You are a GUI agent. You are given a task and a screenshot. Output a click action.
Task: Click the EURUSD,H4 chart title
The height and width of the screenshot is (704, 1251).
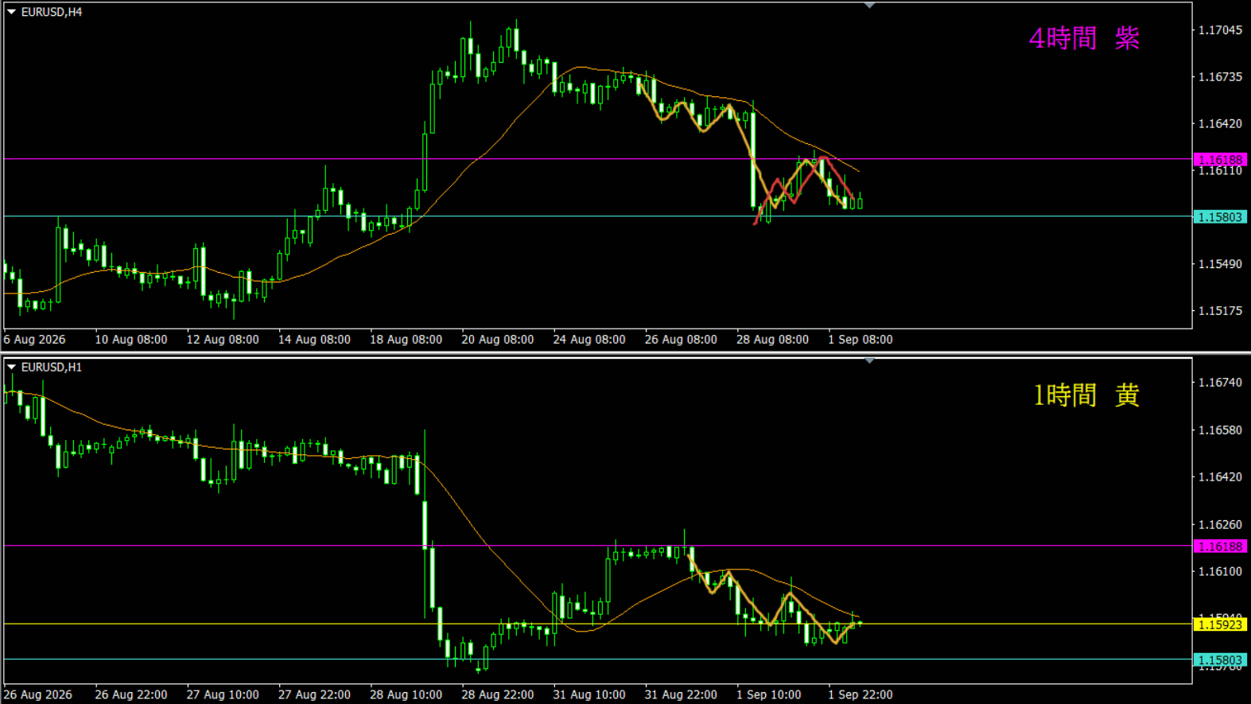(52, 12)
